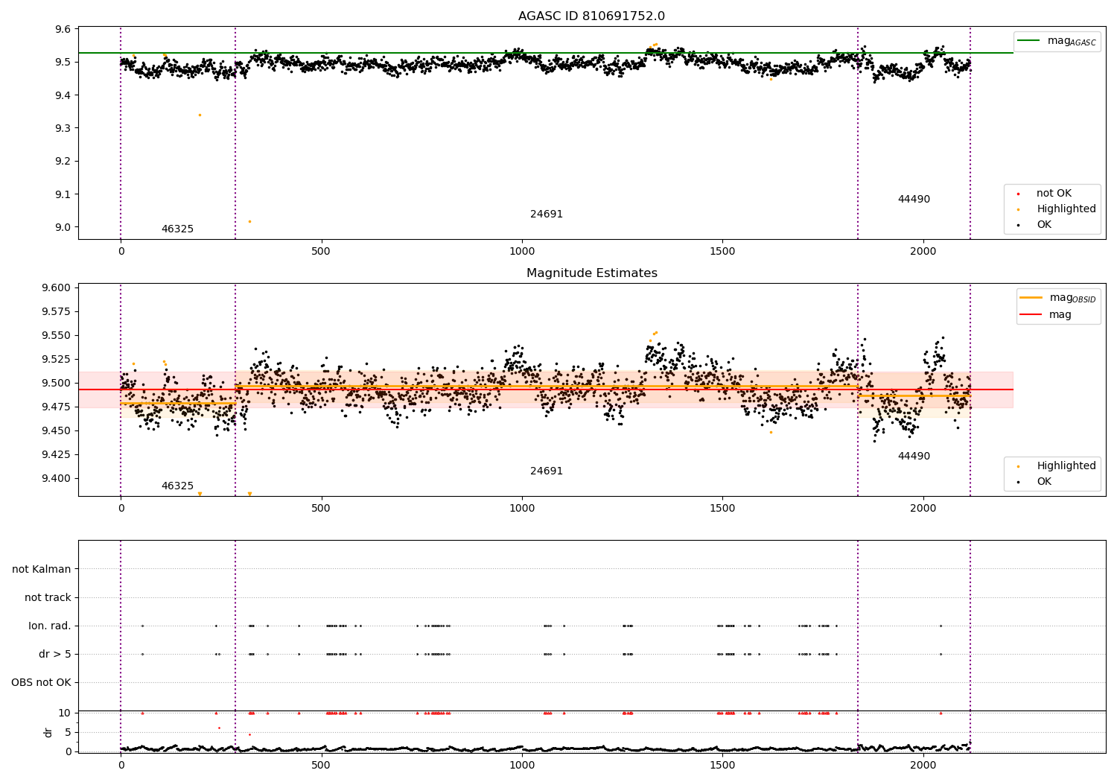Click the orange outlier point near 9.0 magnitude
This screenshot has height=782, width=1117.
(x=249, y=221)
